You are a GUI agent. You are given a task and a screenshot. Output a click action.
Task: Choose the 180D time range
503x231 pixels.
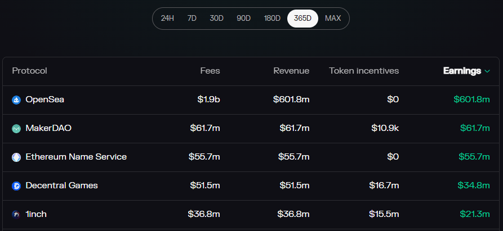pos(272,18)
